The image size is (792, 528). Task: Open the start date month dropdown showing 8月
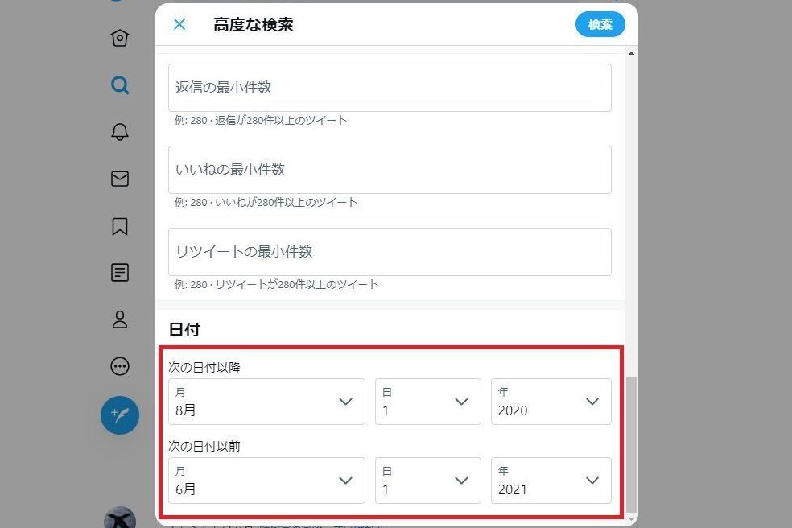click(x=266, y=402)
